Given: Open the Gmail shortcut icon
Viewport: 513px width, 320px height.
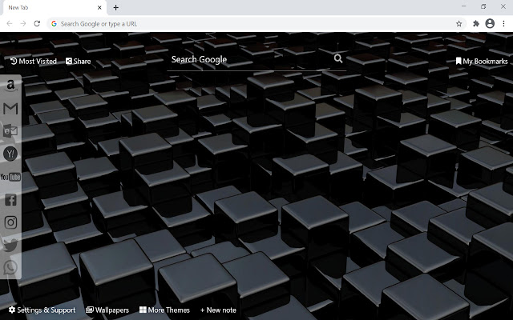Looking at the screenshot, I should coord(10,109).
